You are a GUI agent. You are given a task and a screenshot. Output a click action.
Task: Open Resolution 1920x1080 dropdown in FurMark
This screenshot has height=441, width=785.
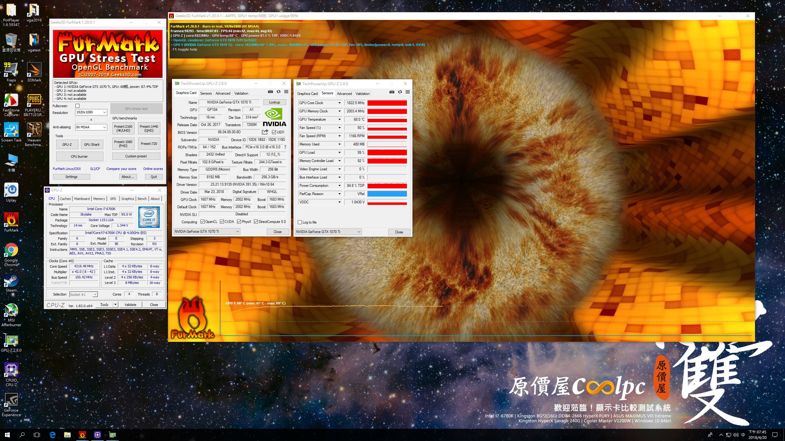91,112
